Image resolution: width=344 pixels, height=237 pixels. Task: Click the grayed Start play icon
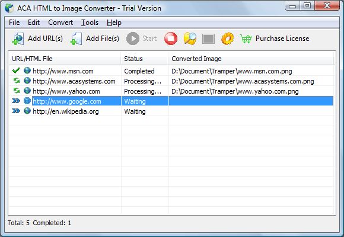click(x=133, y=39)
